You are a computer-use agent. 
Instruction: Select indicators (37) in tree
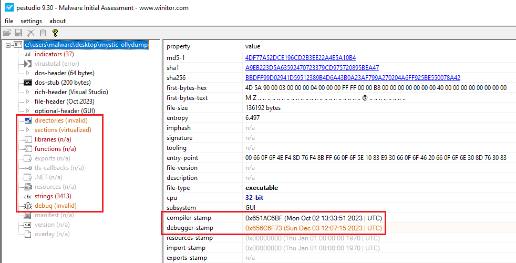[x=54, y=54]
